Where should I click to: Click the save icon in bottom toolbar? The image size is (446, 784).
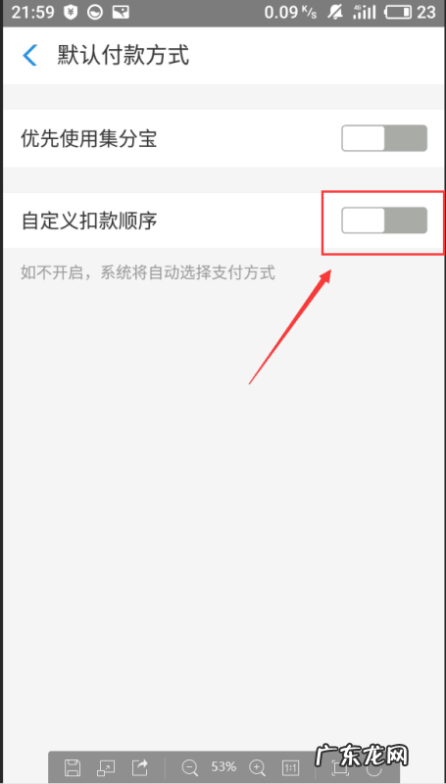click(x=73, y=766)
